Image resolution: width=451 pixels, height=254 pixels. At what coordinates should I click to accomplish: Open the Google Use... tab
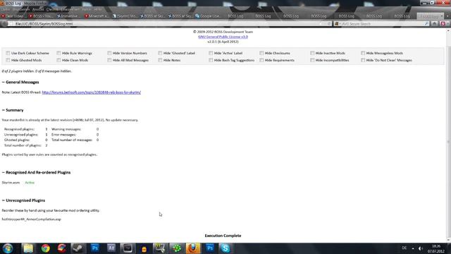[208, 16]
